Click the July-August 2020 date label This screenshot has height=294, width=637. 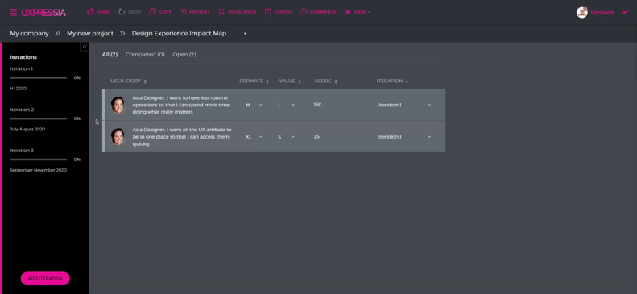pos(27,129)
